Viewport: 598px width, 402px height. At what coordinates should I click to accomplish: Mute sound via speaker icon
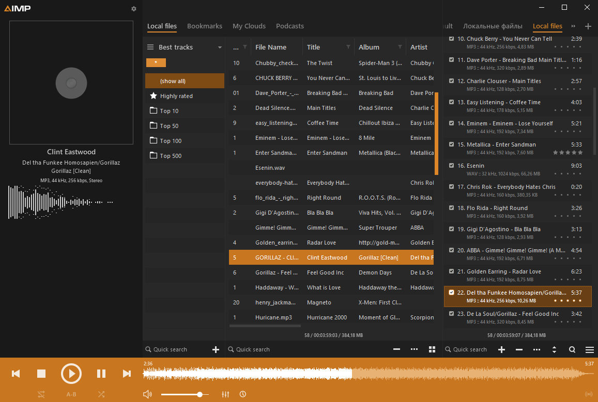point(147,394)
